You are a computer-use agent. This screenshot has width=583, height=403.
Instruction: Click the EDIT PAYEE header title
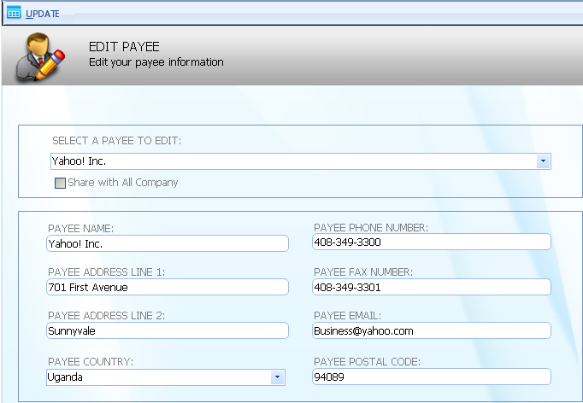[124, 47]
